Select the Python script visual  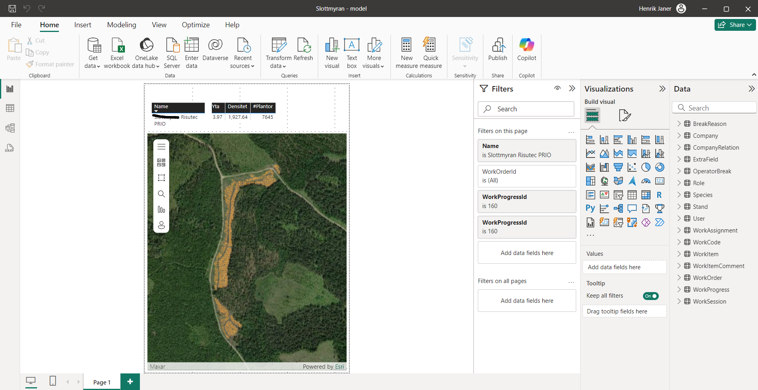(590, 208)
